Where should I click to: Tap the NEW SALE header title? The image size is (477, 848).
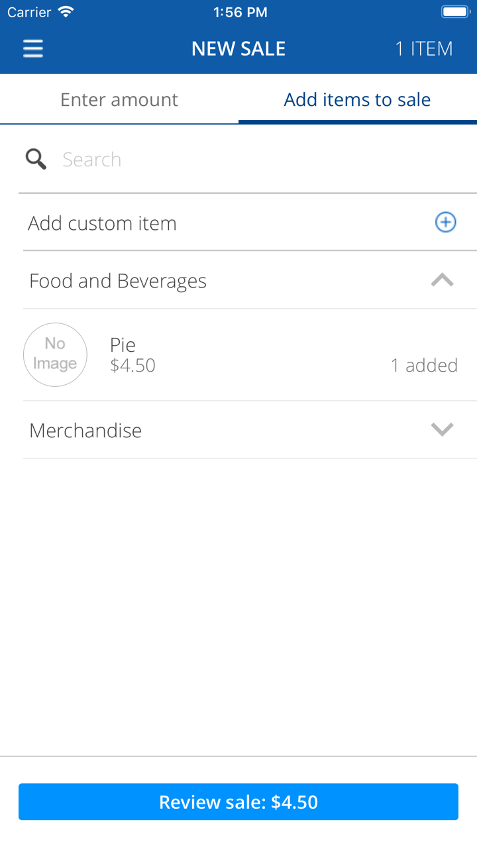(238, 48)
